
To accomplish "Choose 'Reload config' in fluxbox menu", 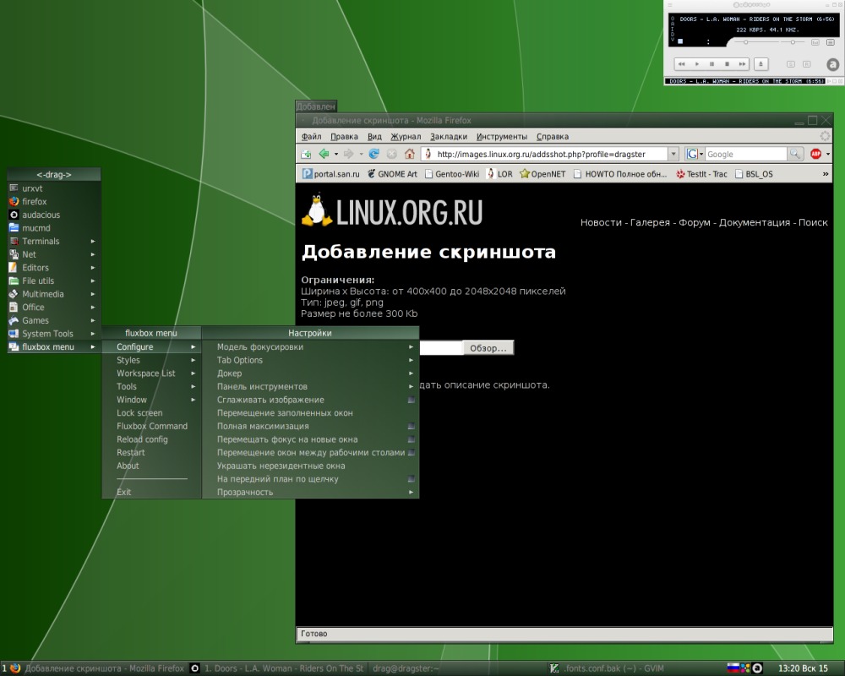I will click(x=151, y=439).
